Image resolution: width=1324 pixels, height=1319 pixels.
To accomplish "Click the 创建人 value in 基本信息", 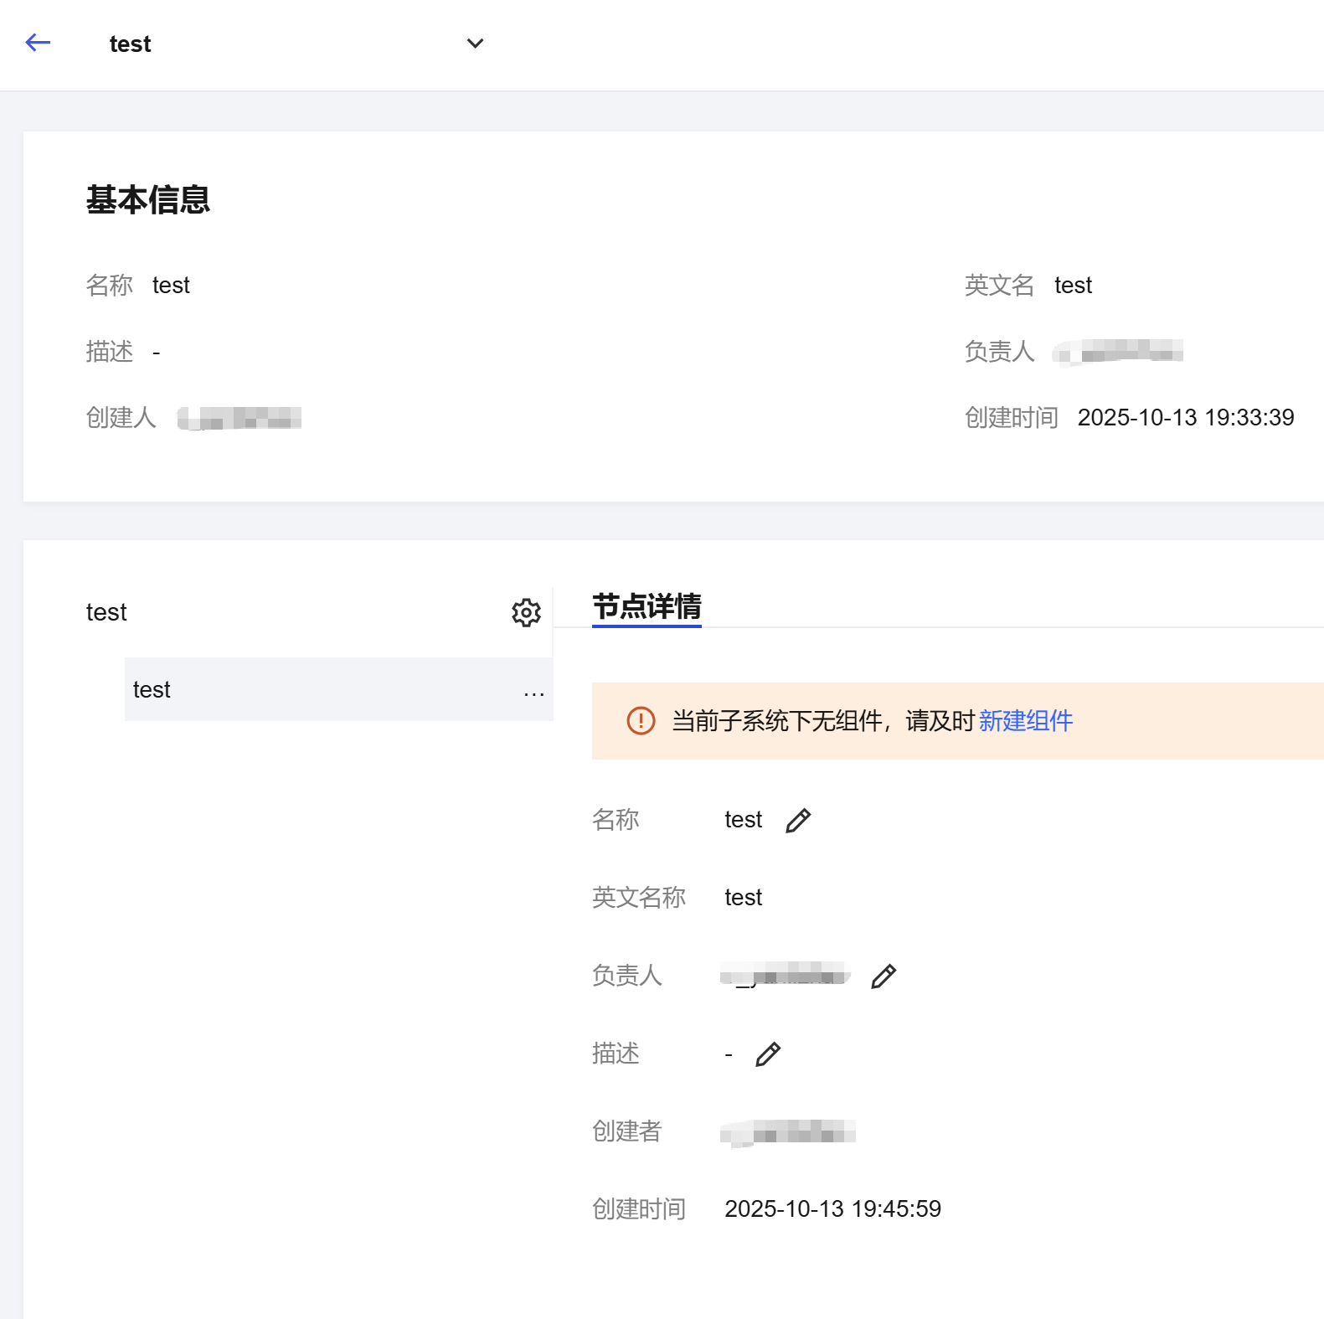I will point(240,418).
